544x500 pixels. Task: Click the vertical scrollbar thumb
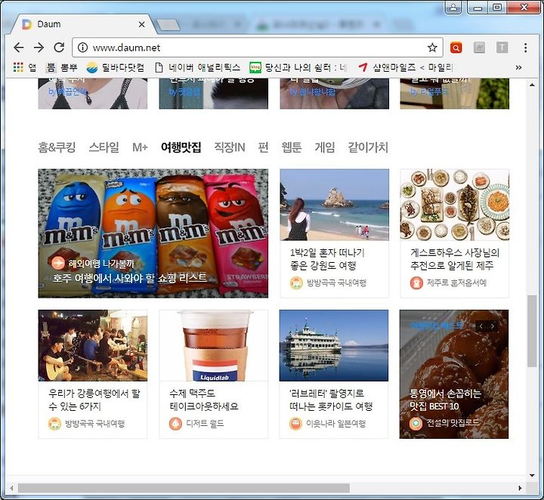point(532,331)
